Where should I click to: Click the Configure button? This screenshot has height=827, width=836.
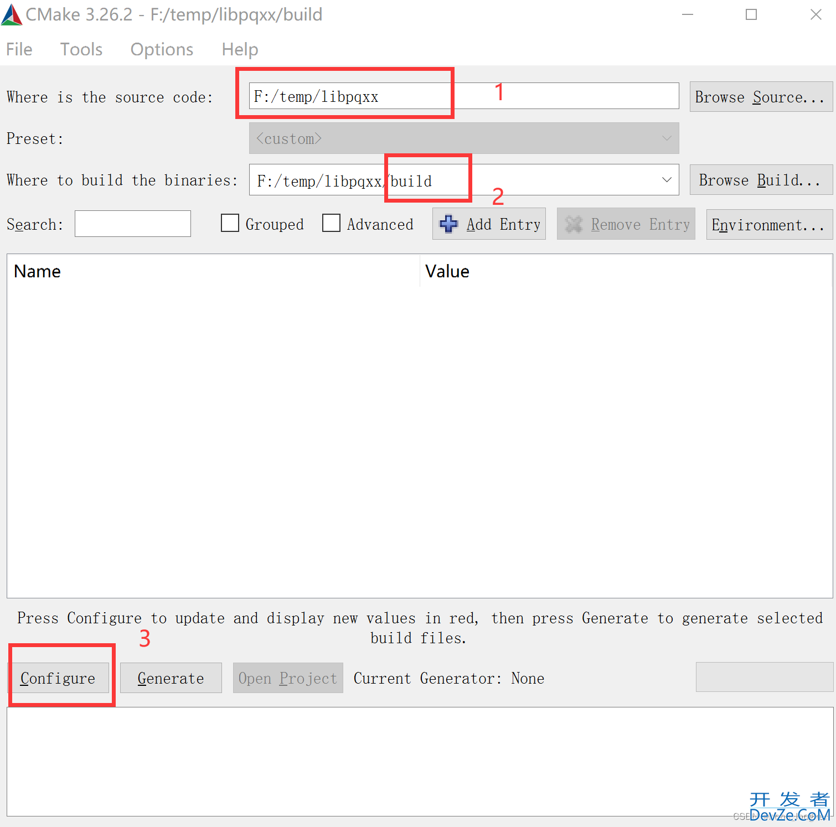58,678
